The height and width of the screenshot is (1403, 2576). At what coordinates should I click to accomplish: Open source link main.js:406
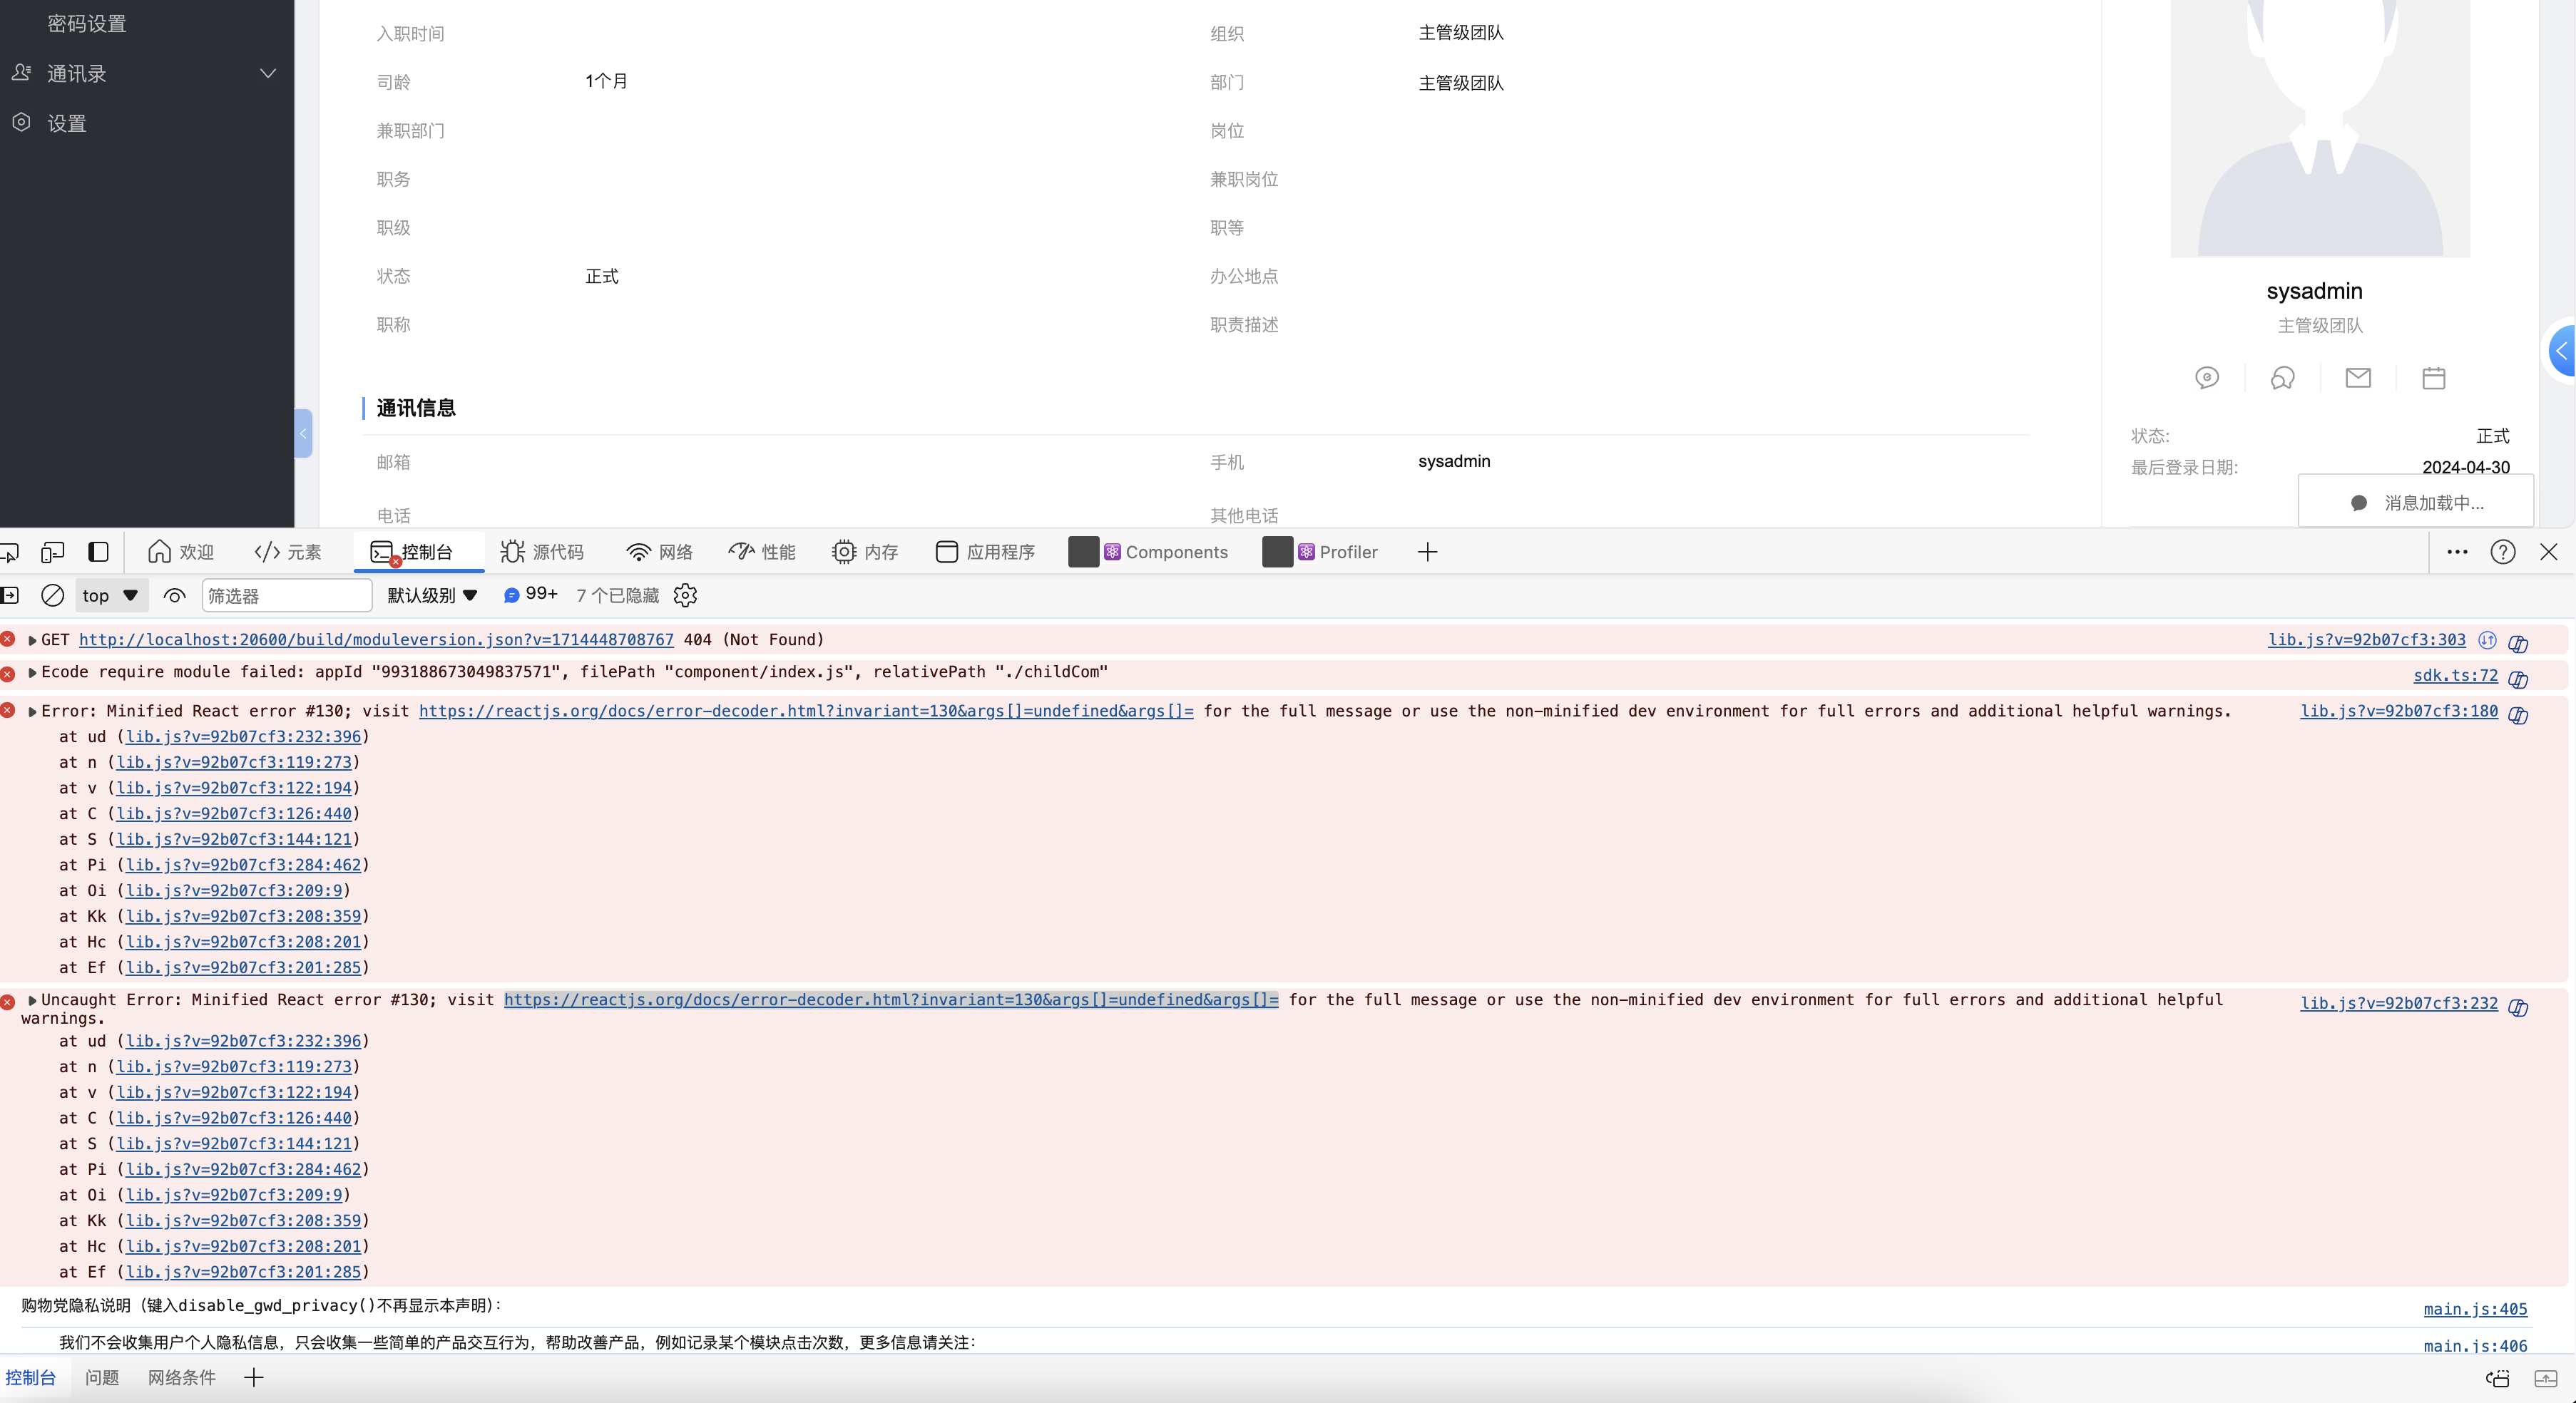pyautogui.click(x=2475, y=1346)
